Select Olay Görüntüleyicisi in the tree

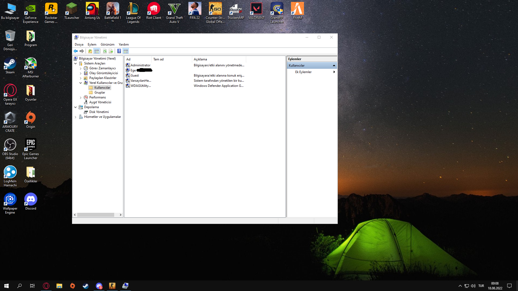(x=103, y=73)
